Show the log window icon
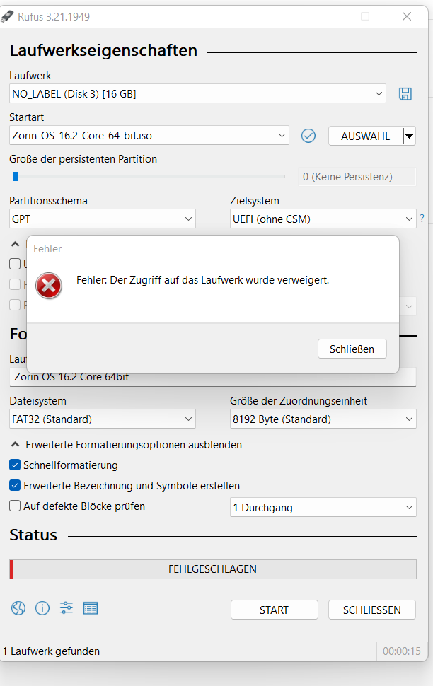Viewport: 433px width, 686px height. point(91,608)
